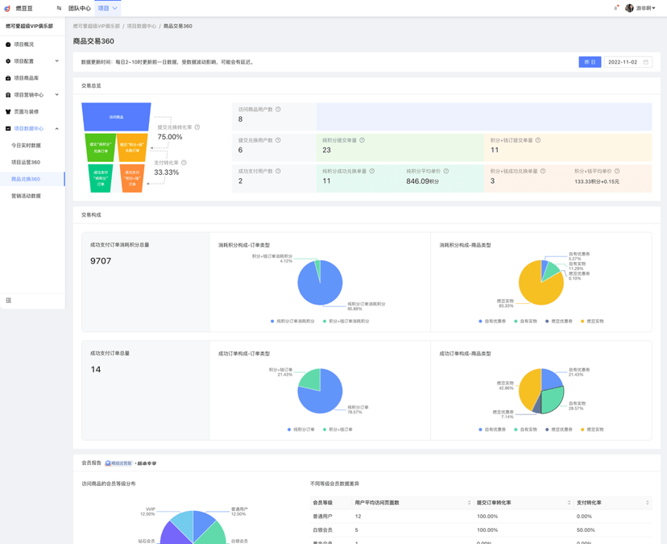Click help icon beside 积分+钱成功兑换单量
The width and height of the screenshot is (667, 544).
543,171
